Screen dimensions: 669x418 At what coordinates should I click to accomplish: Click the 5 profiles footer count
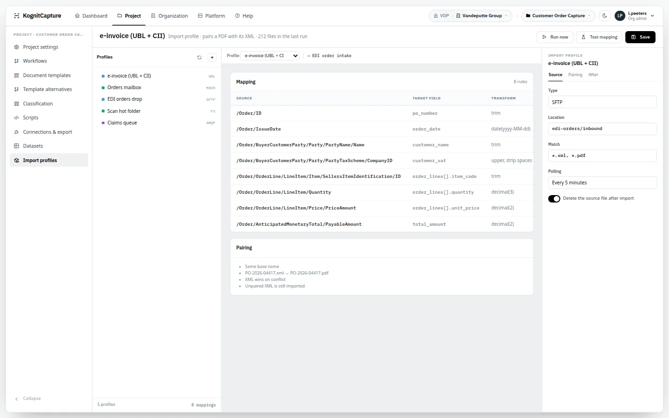[x=106, y=405]
